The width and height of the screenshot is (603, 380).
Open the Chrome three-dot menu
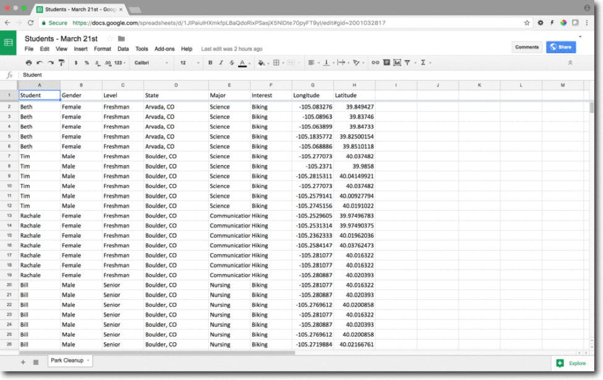[x=587, y=23]
